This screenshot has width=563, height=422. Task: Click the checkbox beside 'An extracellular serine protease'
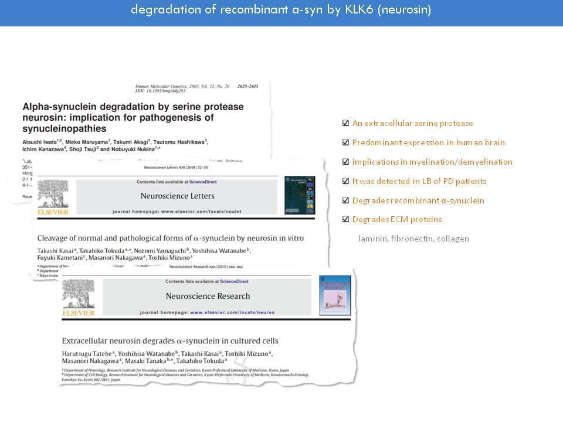pyautogui.click(x=345, y=123)
